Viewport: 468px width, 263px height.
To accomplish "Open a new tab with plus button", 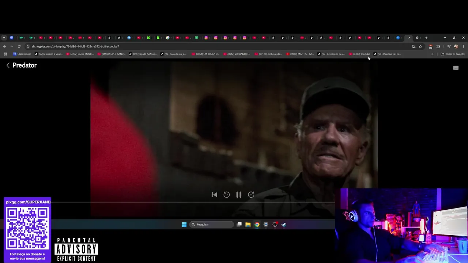I will pyautogui.click(x=426, y=38).
